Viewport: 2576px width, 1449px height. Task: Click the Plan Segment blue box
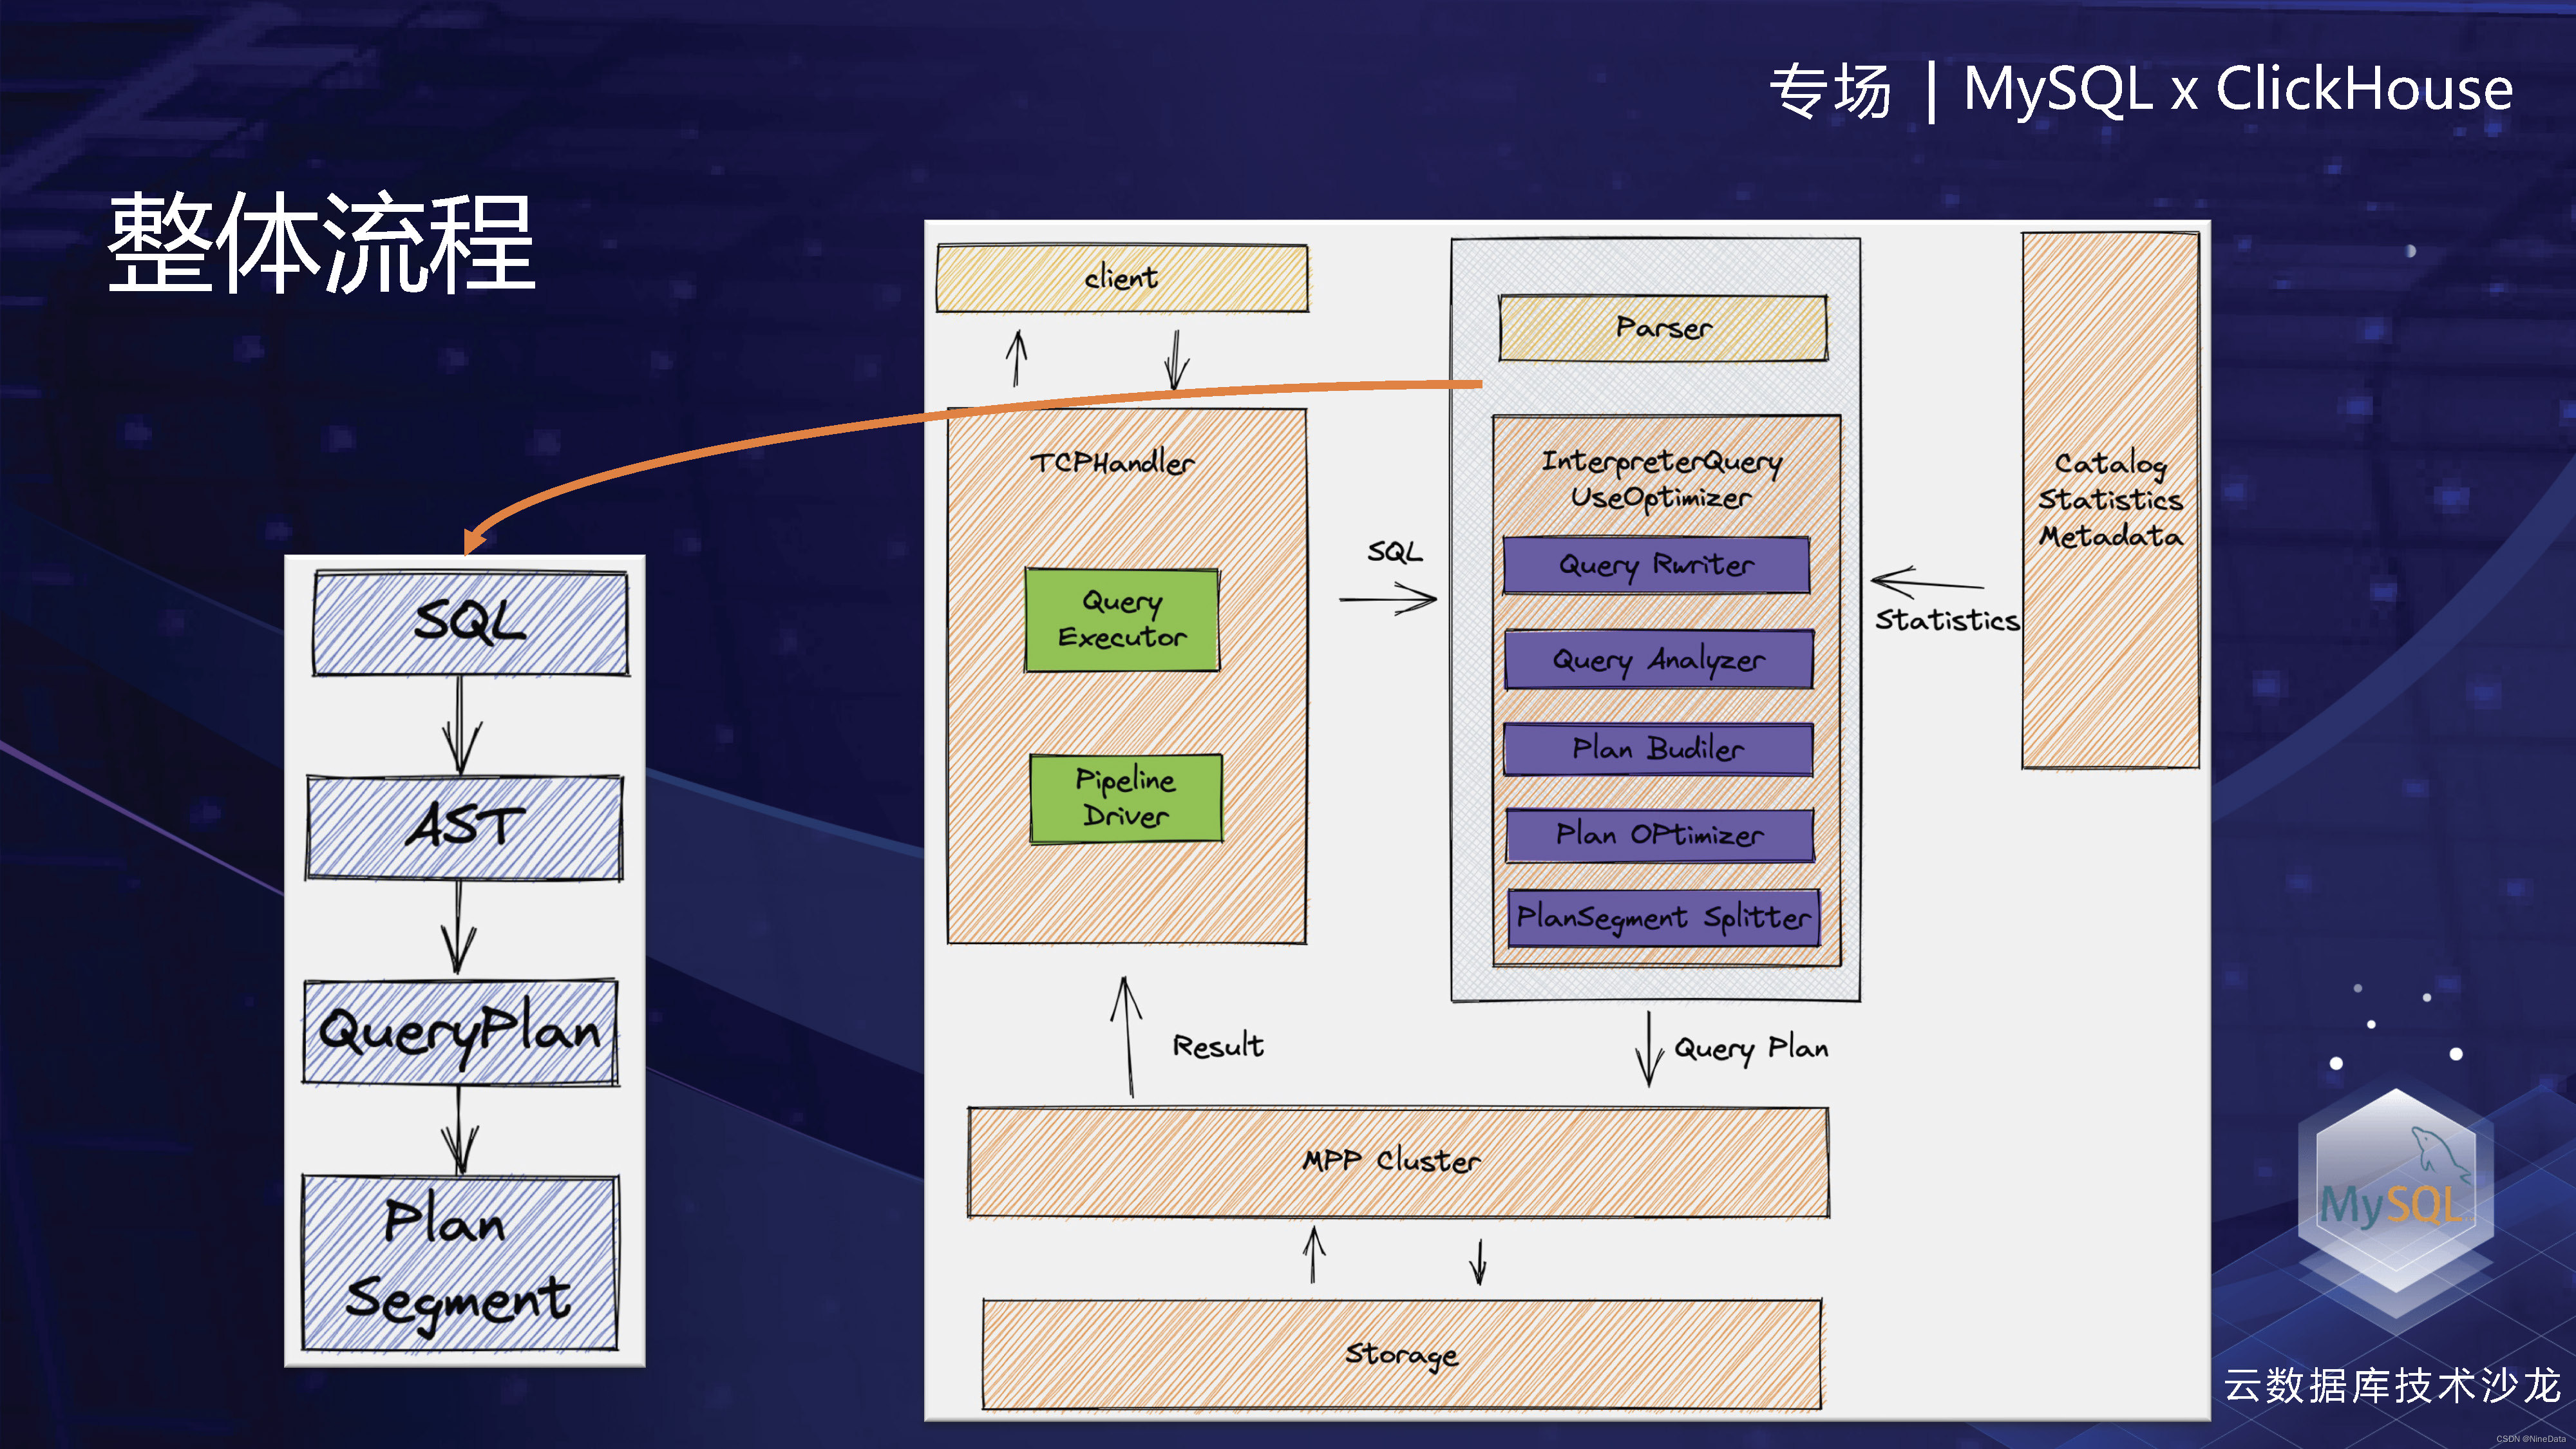pos(460,1262)
